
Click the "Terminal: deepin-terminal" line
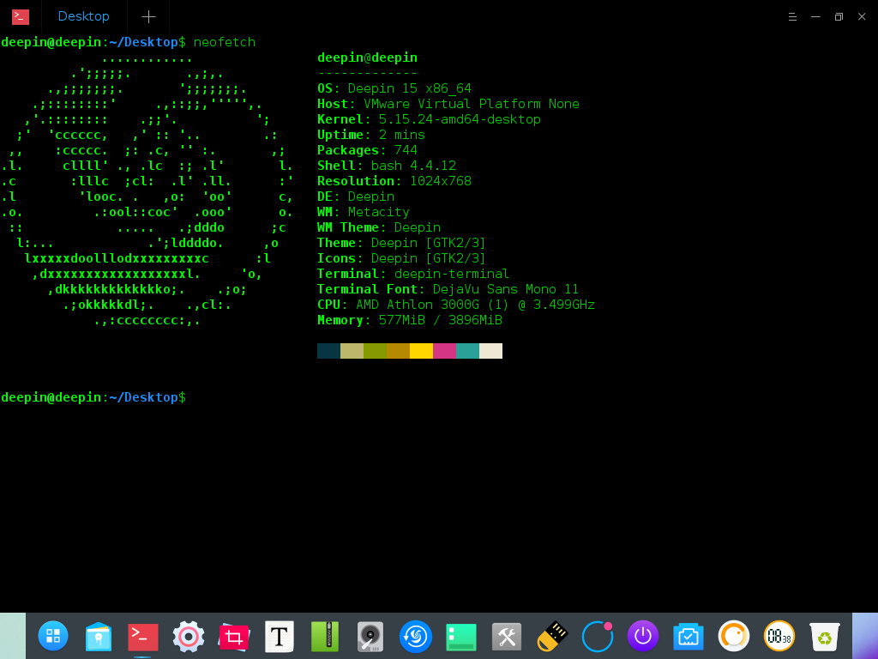413,274
